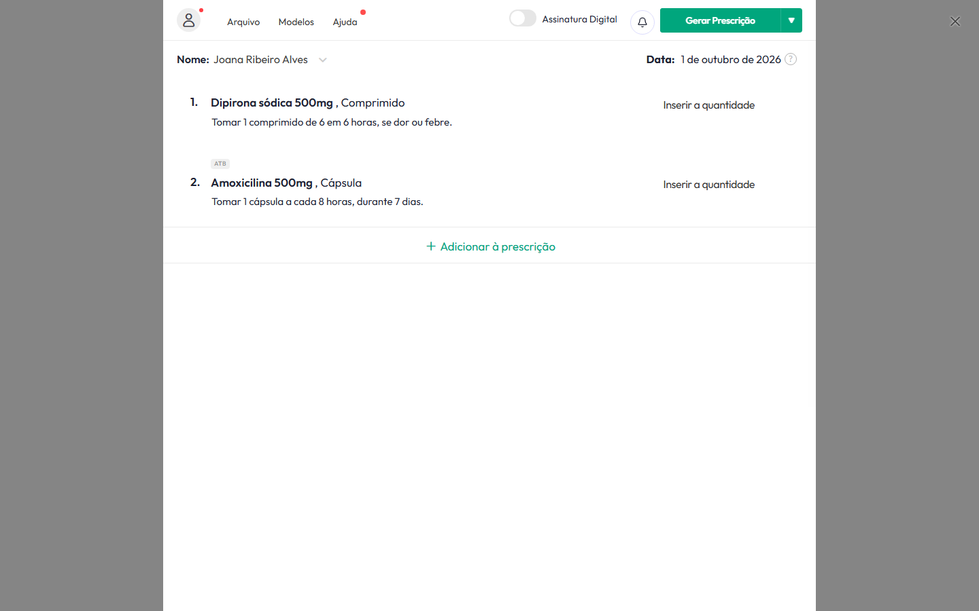Open the Ajuda menu

pos(345,22)
